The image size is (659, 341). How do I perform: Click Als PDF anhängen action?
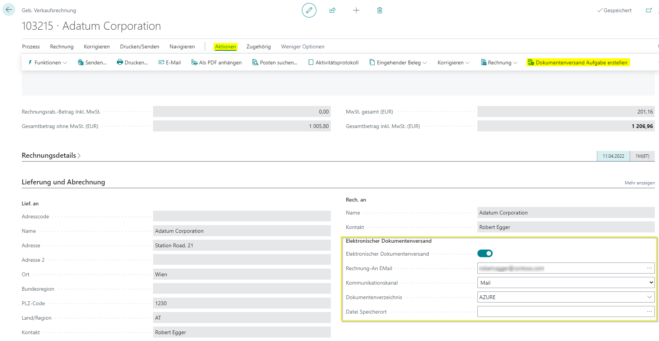(x=216, y=62)
